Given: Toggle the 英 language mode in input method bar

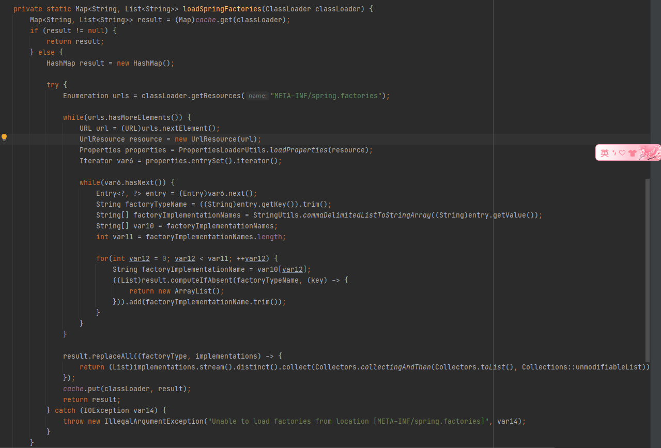Looking at the screenshot, I should point(604,153).
